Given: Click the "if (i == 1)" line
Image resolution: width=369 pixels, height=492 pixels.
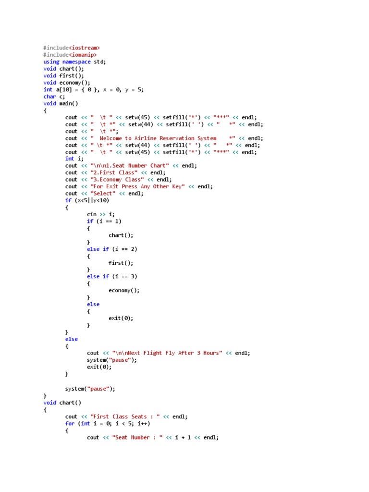Looking at the screenshot, I should tap(104, 221).
